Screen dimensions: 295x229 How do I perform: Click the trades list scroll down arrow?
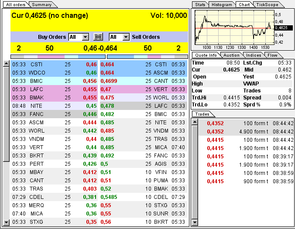[x=195, y=222]
